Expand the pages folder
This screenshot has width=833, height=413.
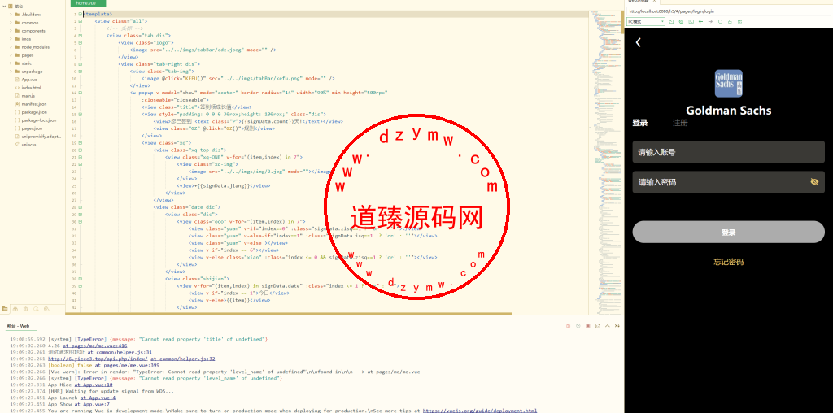click(x=11, y=55)
